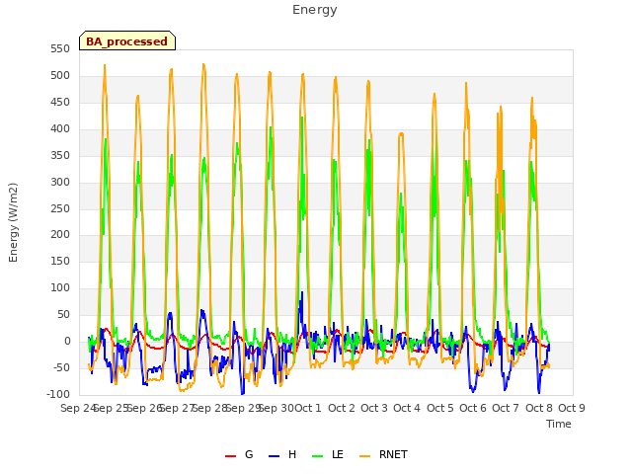This screenshot has height=474, width=632.
Task: Click the green LE legend swatch
Action: [318, 456]
